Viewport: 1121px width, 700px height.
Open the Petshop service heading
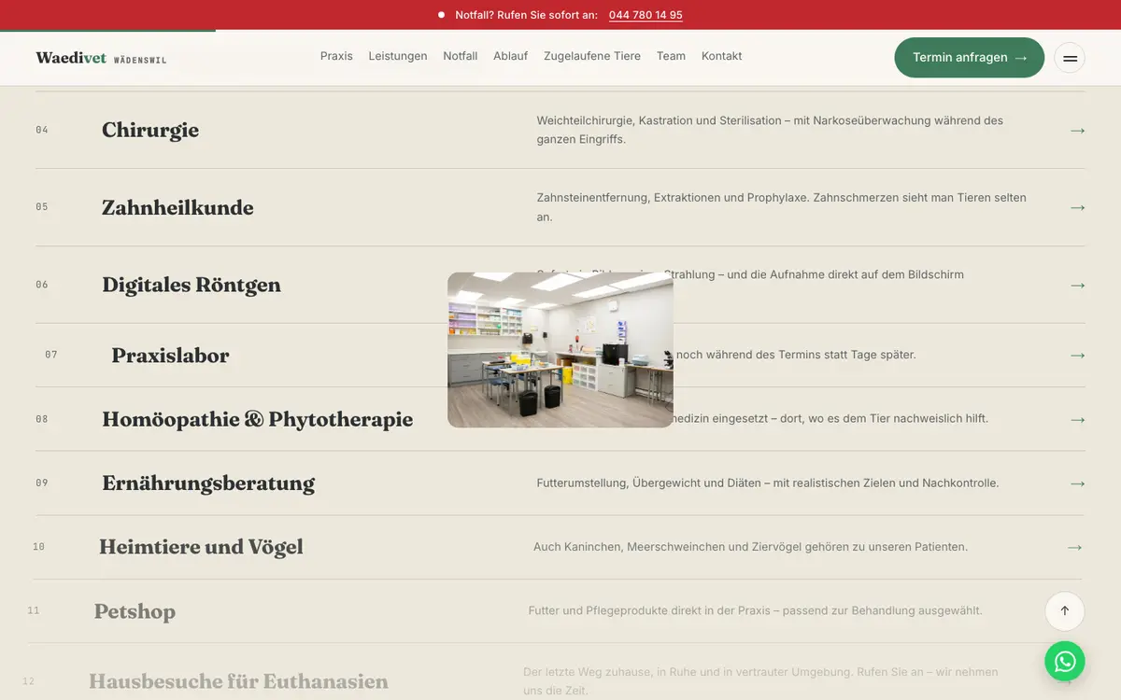[x=135, y=611]
